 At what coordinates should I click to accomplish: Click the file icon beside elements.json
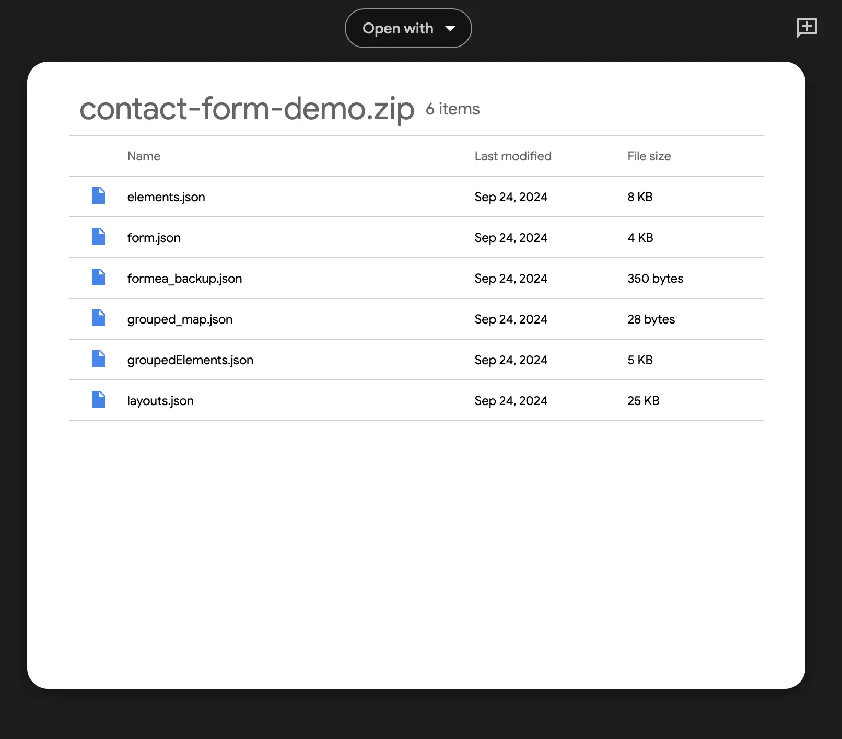(98, 195)
